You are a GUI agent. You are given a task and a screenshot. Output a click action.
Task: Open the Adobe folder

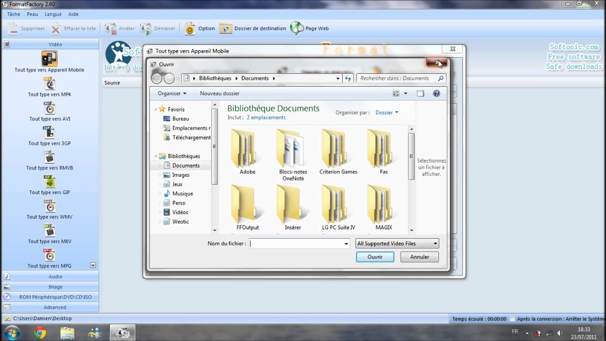[x=247, y=152]
